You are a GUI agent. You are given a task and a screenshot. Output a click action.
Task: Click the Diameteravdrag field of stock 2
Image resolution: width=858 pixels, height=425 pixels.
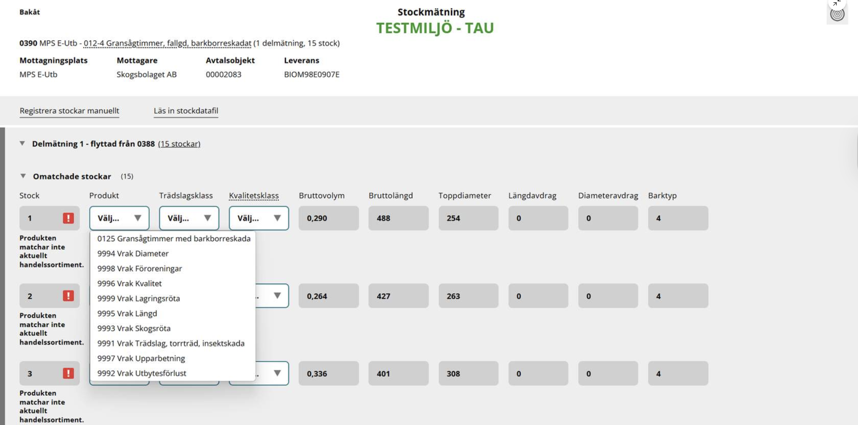click(608, 296)
